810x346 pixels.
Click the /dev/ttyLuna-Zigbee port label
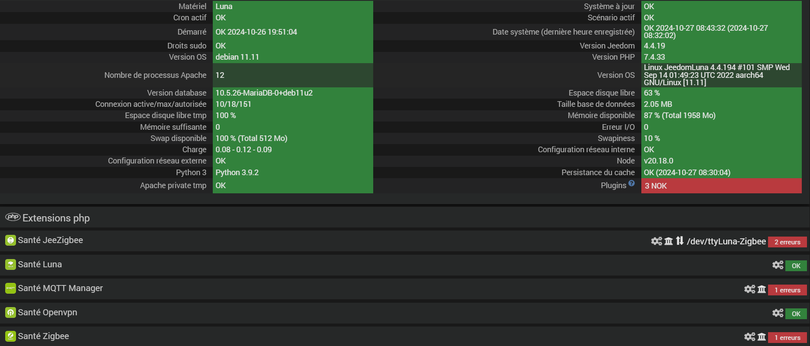726,241
